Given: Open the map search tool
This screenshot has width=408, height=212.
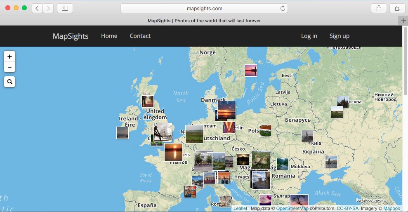Looking at the screenshot, I should pyautogui.click(x=9, y=82).
